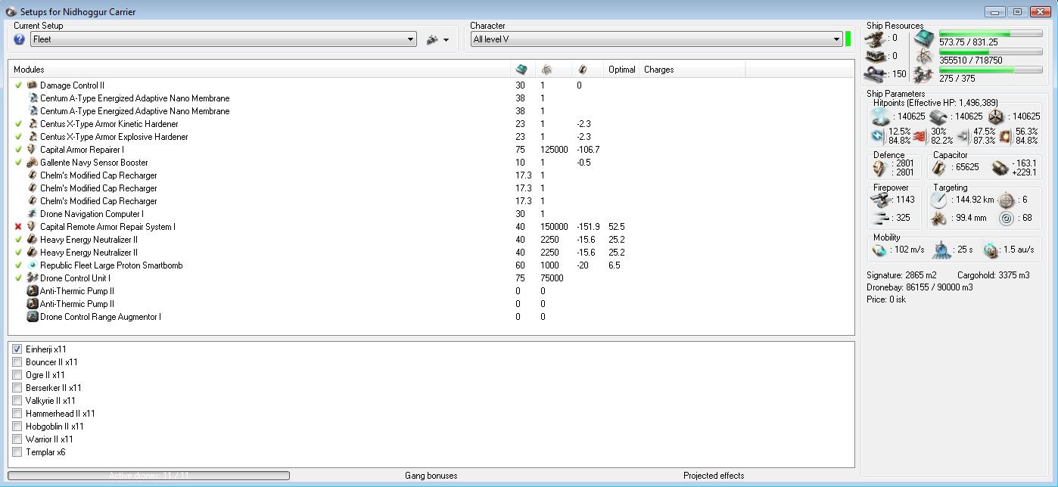Click the Price: 0 isk text

[886, 299]
